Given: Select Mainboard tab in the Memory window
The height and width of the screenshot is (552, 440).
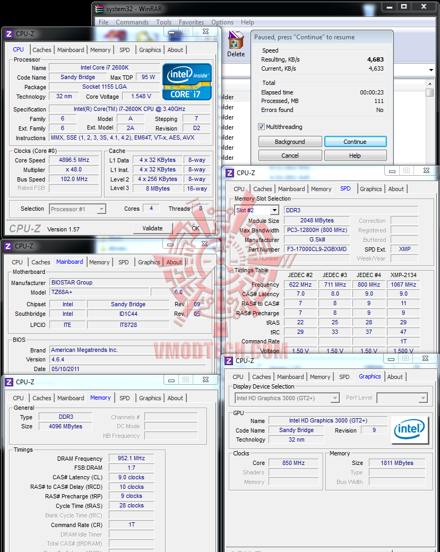Looking at the screenshot, I should (71, 398).
